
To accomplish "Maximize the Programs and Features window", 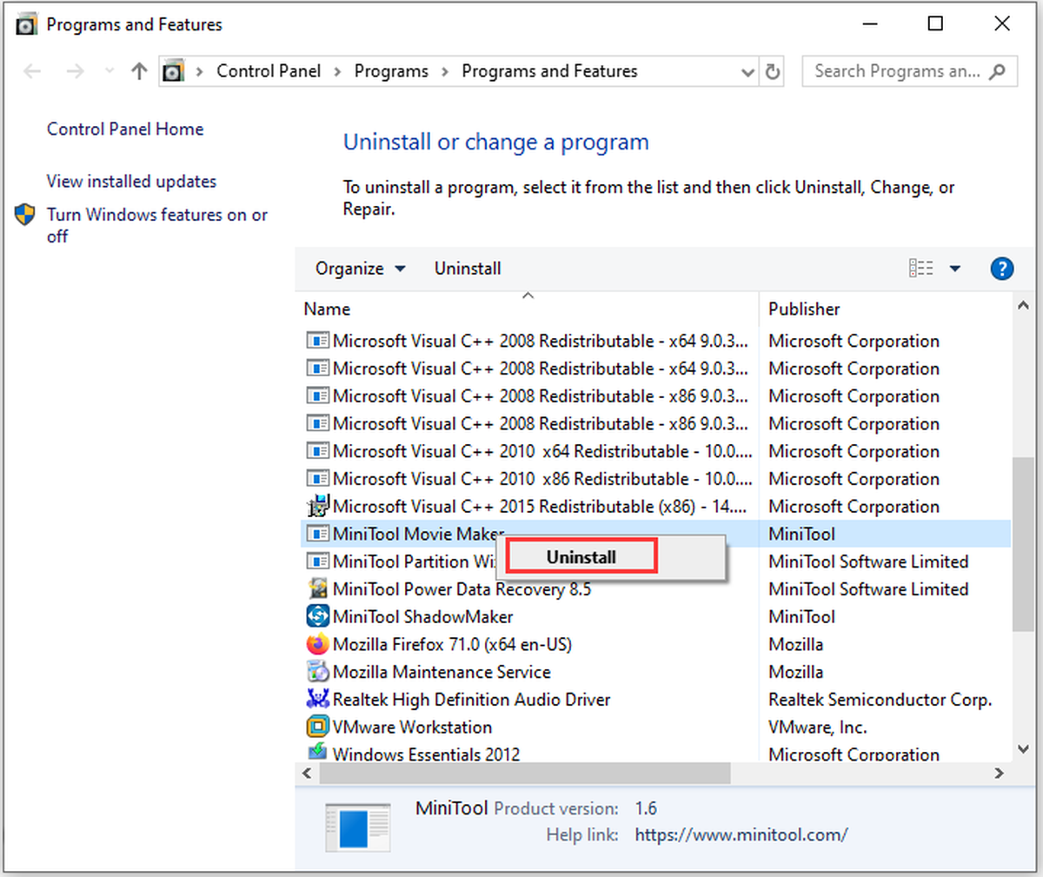I will (935, 23).
